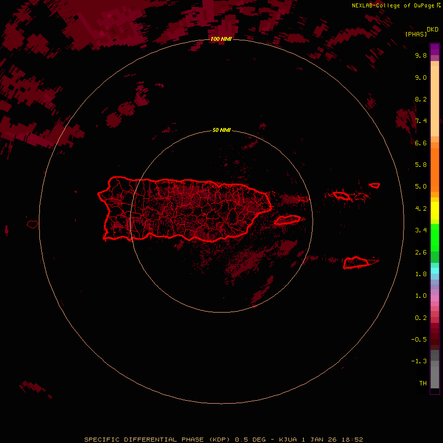The image size is (443, 443).
Task: Click the pink color bar segment near 1.0
Action: point(435,298)
